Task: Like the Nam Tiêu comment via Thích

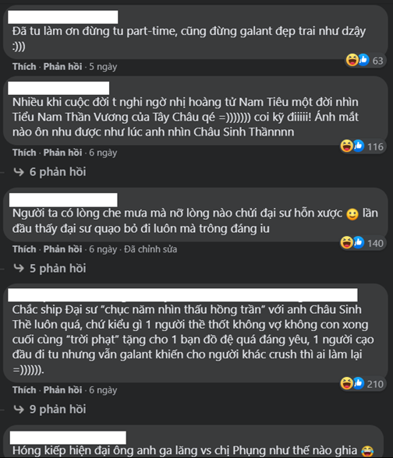Action: 24,153
